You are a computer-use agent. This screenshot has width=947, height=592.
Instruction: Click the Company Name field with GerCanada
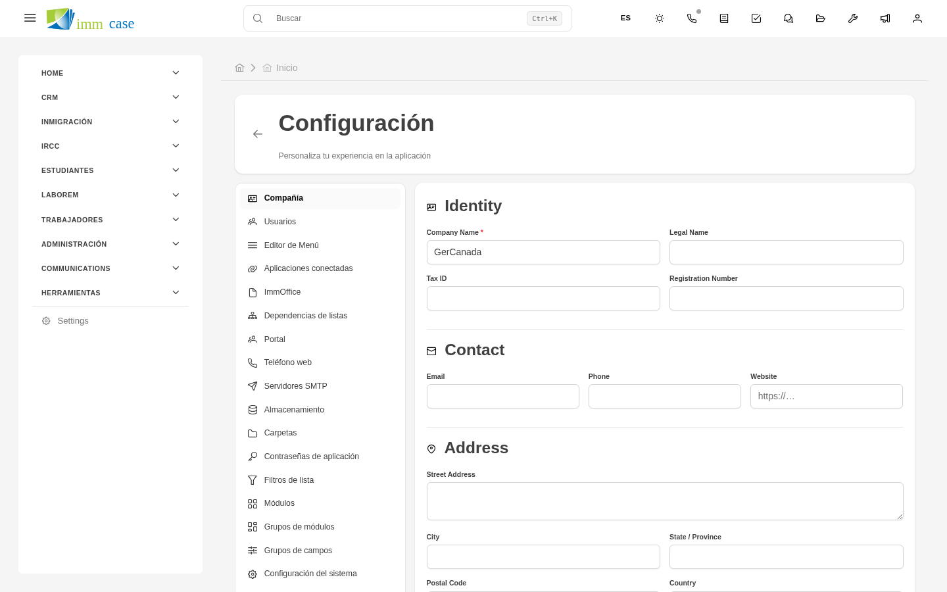click(x=543, y=252)
